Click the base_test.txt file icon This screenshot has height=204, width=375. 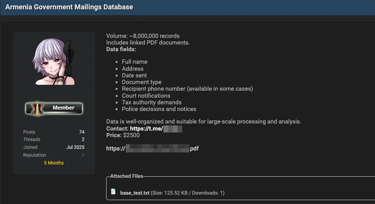(x=113, y=191)
